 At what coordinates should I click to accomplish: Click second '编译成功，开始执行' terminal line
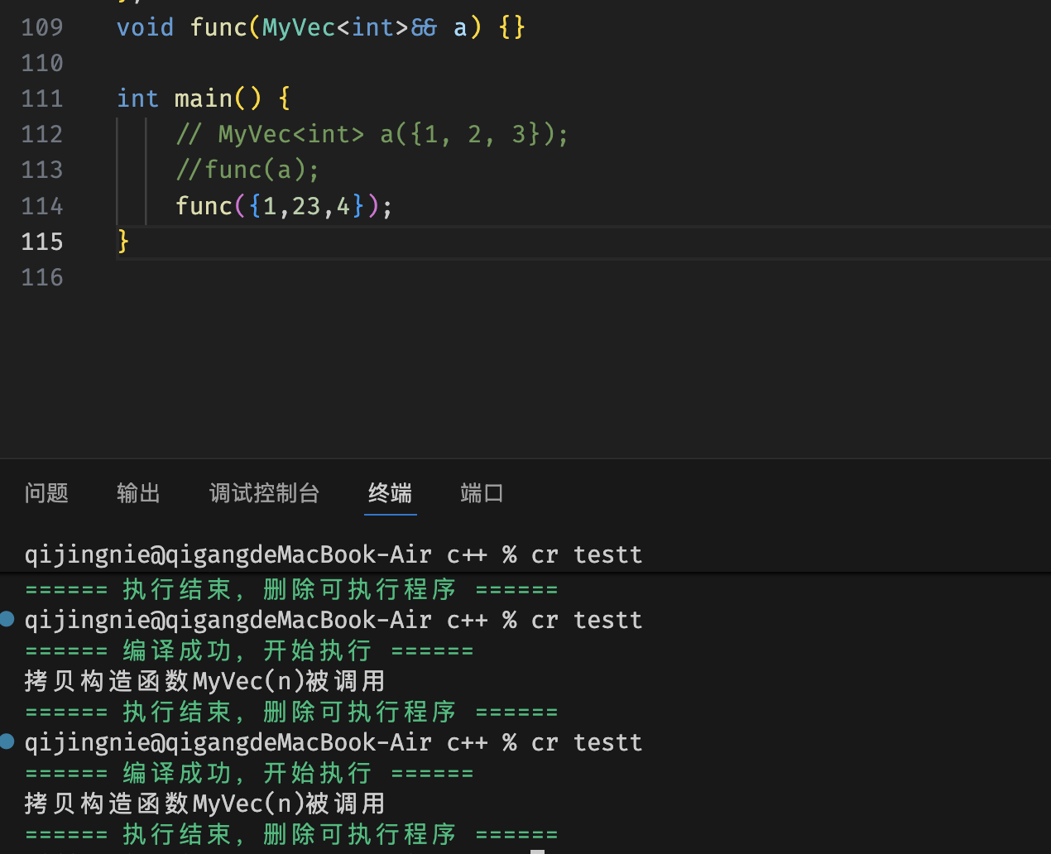click(249, 773)
